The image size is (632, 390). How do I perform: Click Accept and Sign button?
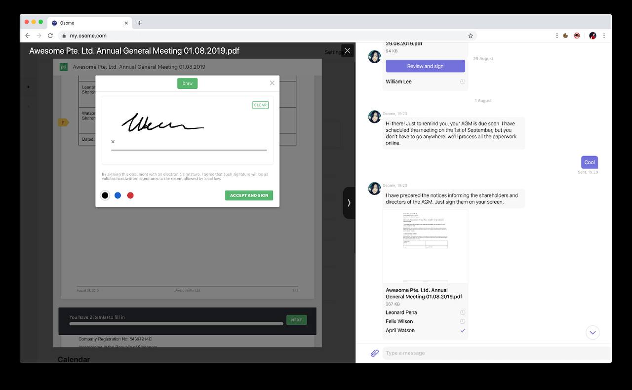point(249,195)
